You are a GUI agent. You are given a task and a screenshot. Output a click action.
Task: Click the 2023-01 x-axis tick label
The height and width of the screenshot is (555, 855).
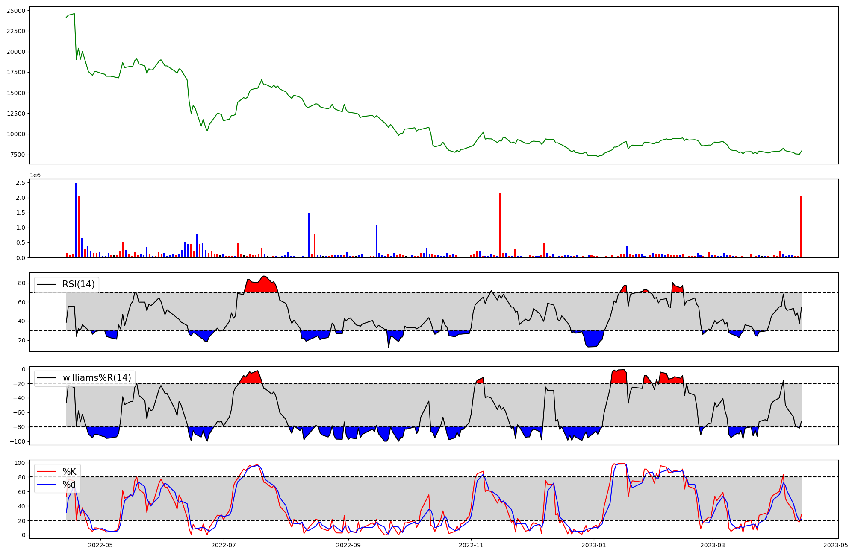point(594,545)
